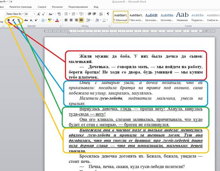The height and width of the screenshot is (171, 220).
Task: Apply the Подзаголовок style
Action: click(x=198, y=17)
